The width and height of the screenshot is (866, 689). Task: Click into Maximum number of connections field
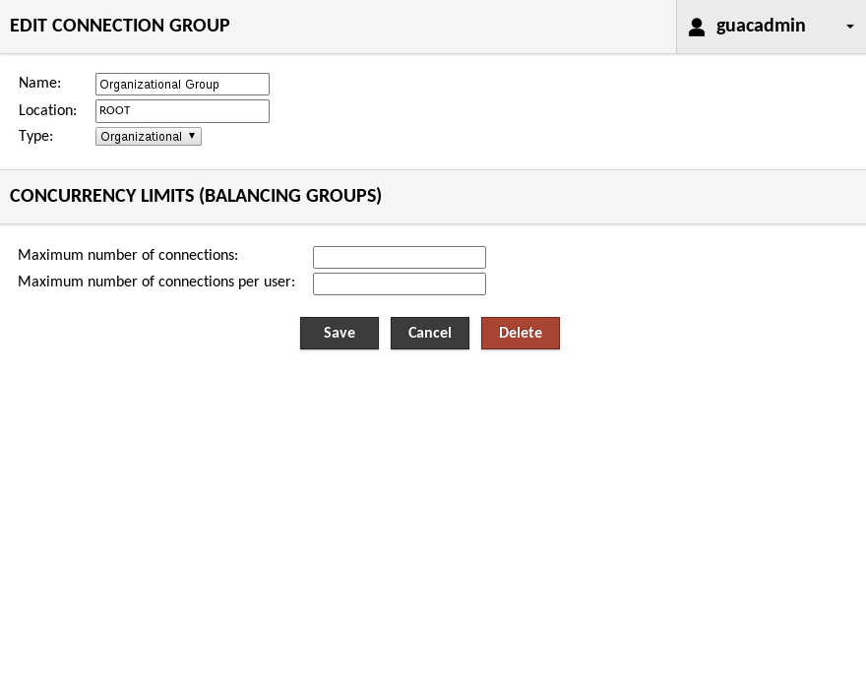pyautogui.click(x=399, y=258)
